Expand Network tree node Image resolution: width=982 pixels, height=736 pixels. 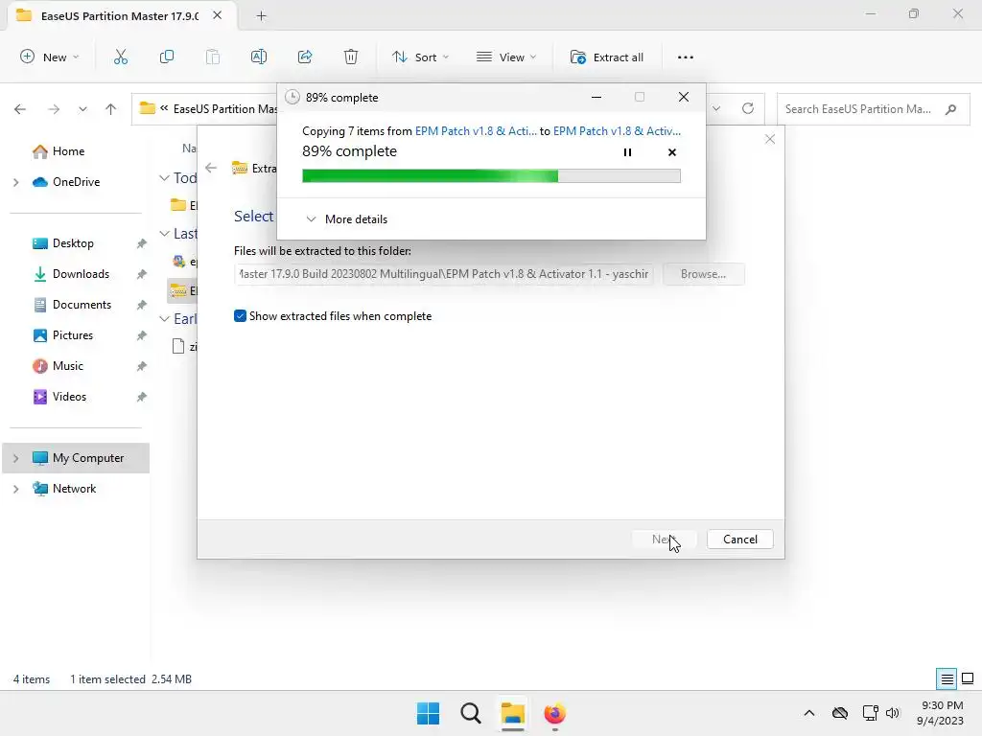point(15,489)
